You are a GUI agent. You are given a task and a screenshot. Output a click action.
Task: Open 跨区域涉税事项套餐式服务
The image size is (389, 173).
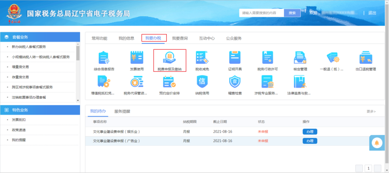[32, 87]
